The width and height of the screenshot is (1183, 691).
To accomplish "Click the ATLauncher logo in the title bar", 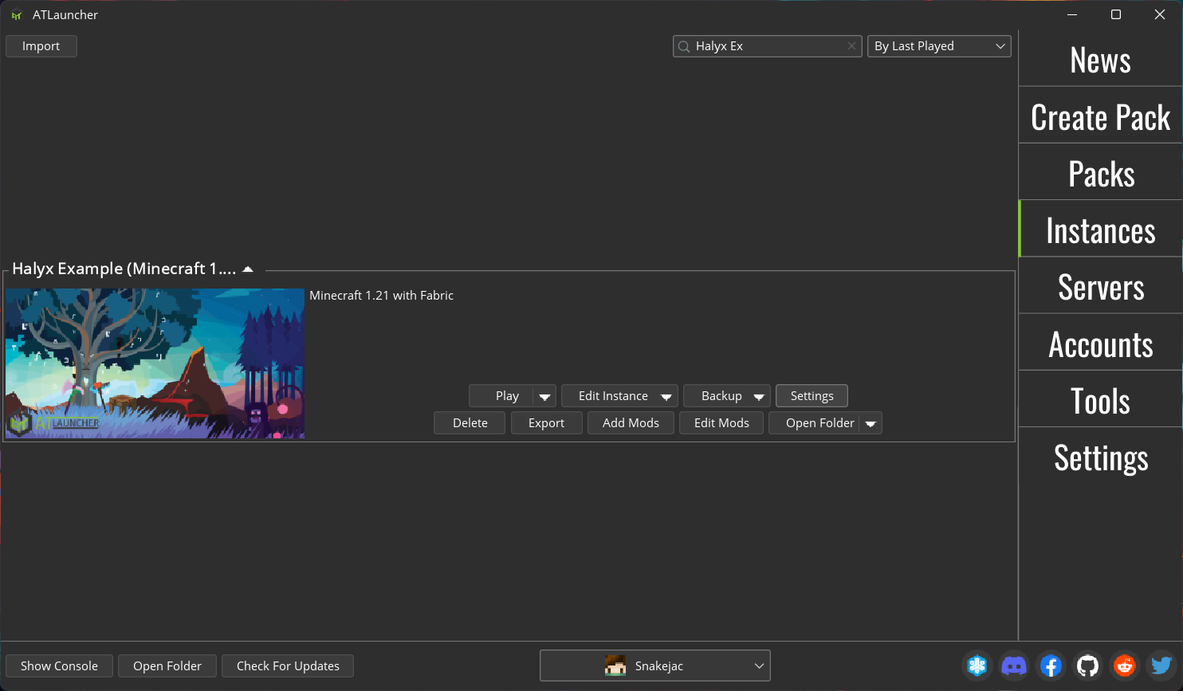I will pos(16,14).
